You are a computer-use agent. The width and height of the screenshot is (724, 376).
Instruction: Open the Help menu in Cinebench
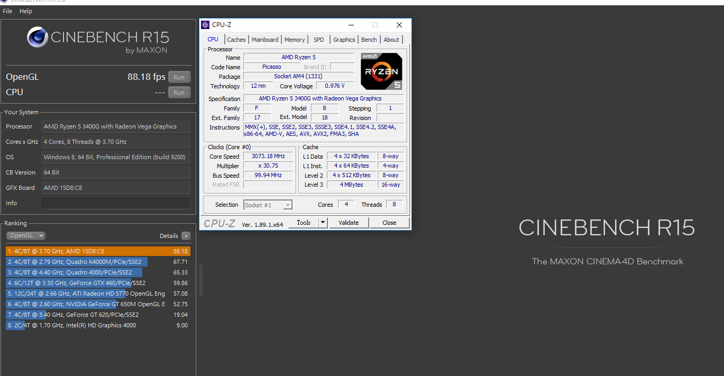pyautogui.click(x=26, y=11)
